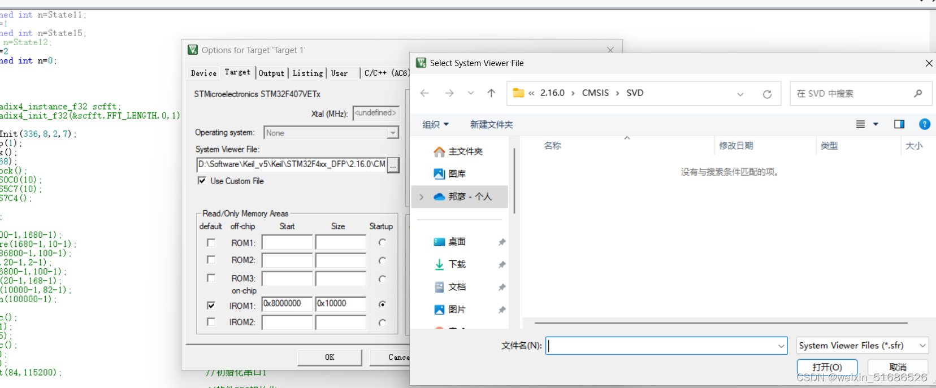Toggle the preview pane icon
Image resolution: width=936 pixels, height=388 pixels.
click(899, 124)
